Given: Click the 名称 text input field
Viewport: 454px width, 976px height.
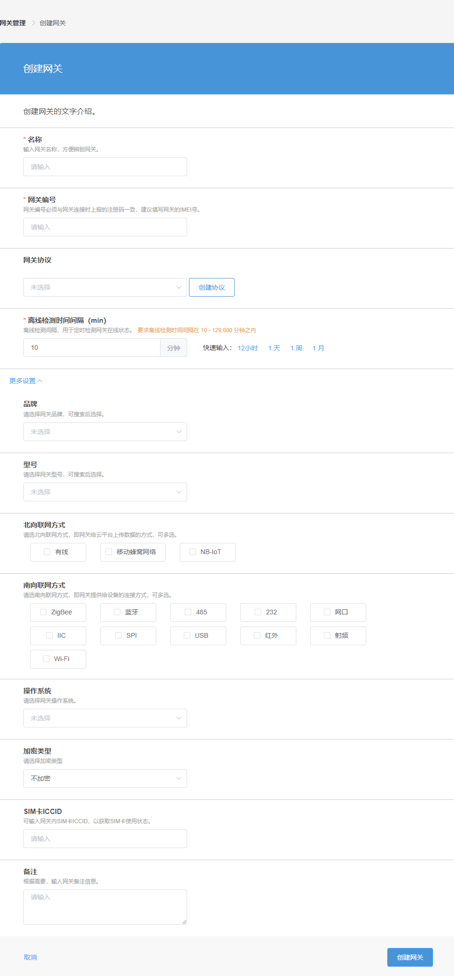Looking at the screenshot, I should tap(105, 167).
